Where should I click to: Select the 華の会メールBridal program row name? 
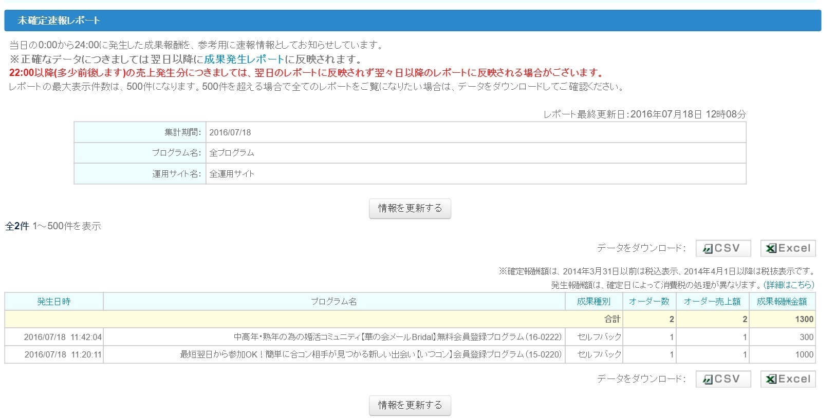click(398, 337)
